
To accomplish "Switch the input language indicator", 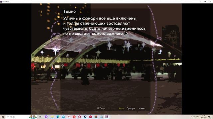I will 198,117.
